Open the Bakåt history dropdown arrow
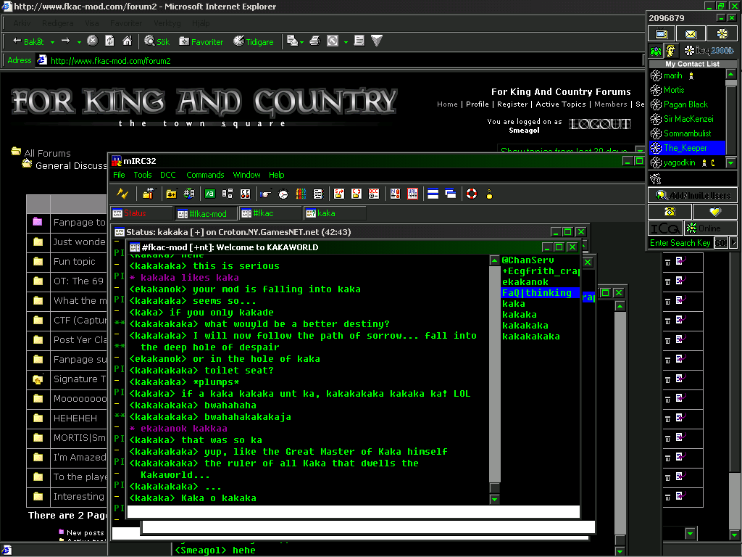This screenshot has height=557, width=742. (x=51, y=41)
